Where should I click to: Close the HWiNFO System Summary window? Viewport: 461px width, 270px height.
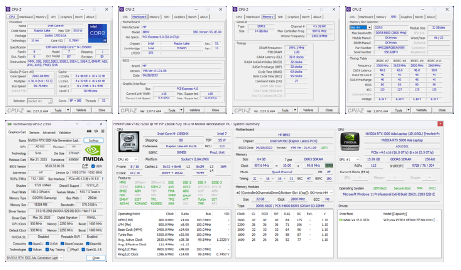[x=440, y=124]
